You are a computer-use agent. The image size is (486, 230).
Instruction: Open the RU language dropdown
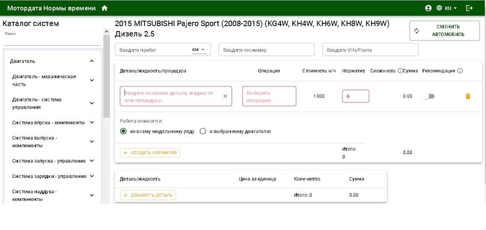tap(451, 9)
